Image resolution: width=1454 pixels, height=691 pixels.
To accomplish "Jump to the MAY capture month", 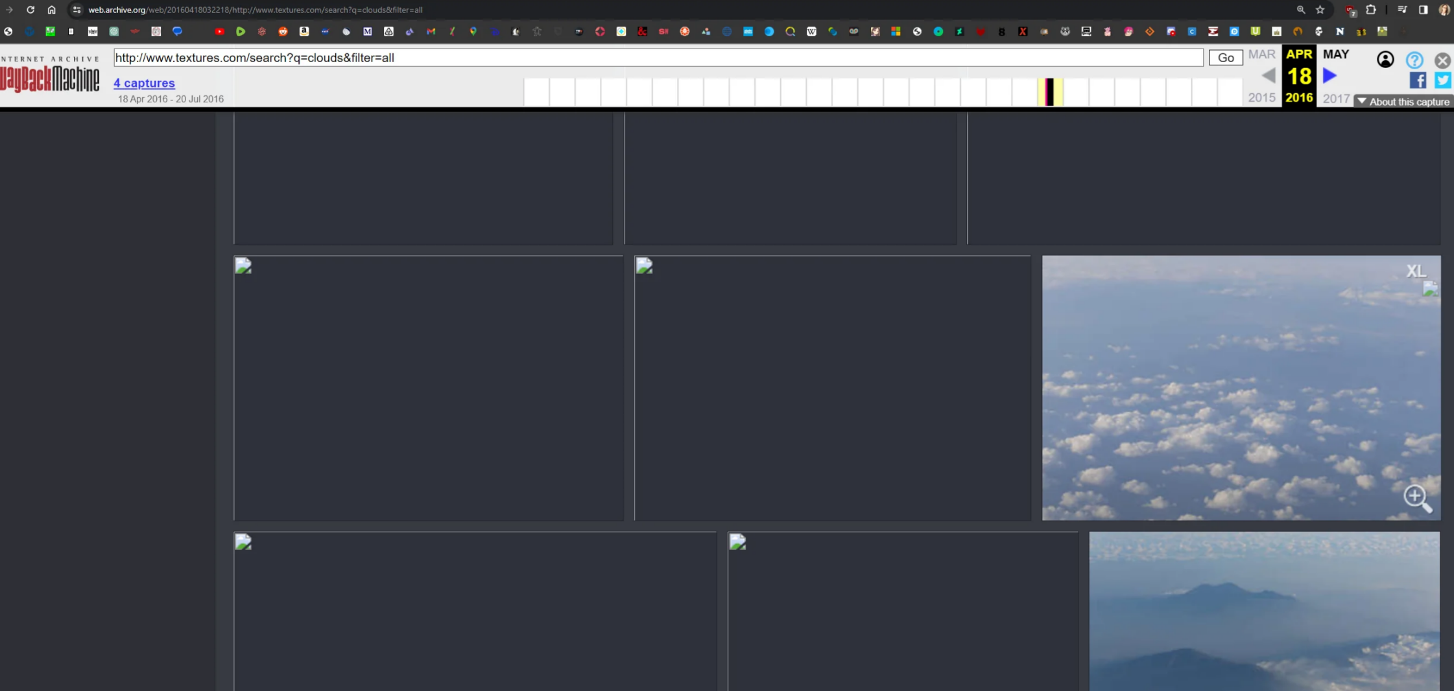I will [1335, 54].
